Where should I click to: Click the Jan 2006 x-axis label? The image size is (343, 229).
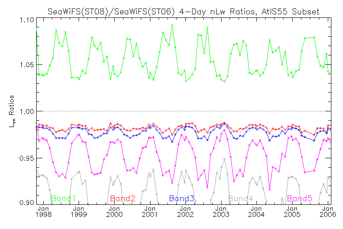tap(328, 212)
